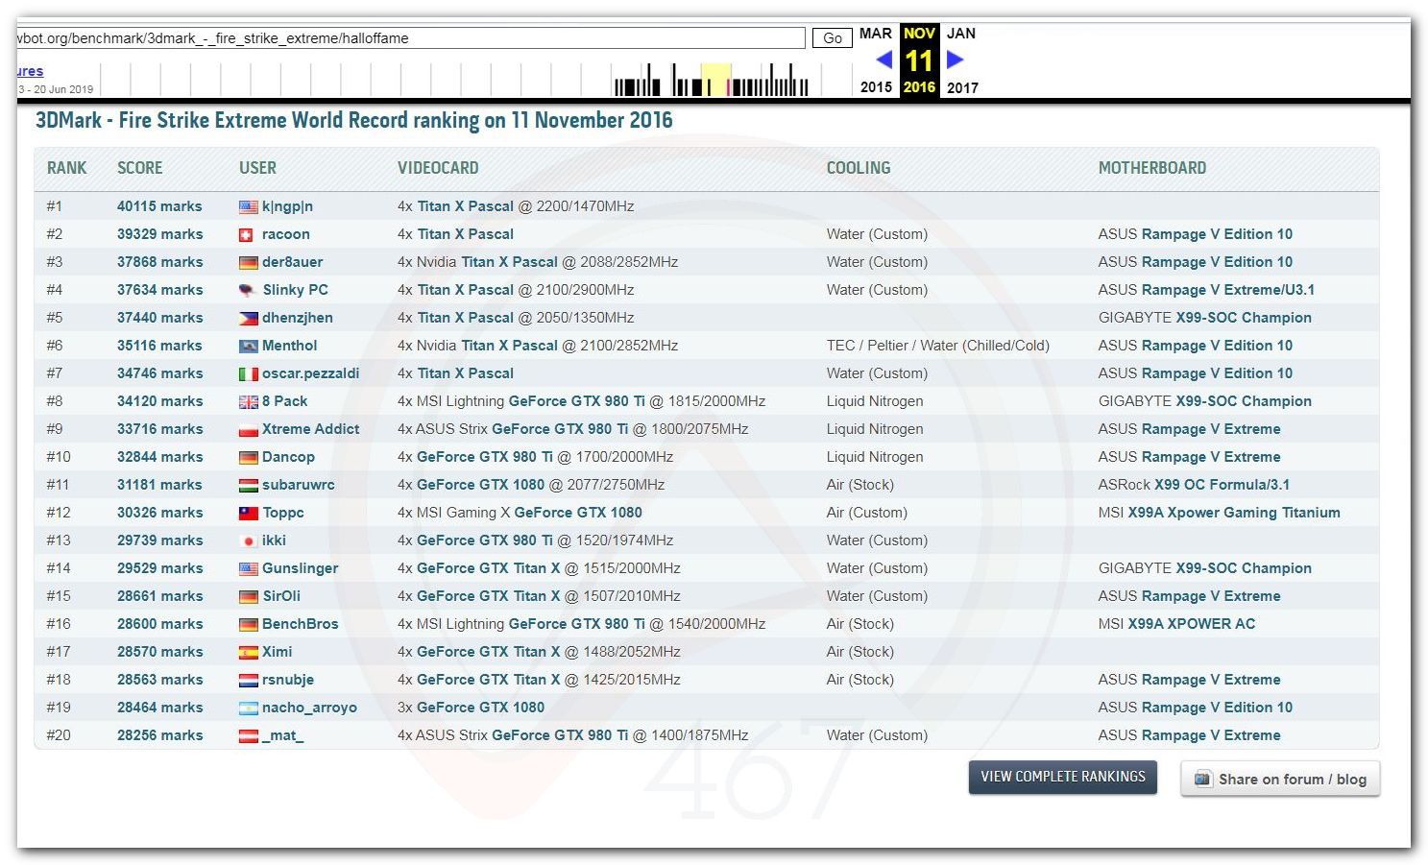Select MAR in the capture month navigator

876,34
